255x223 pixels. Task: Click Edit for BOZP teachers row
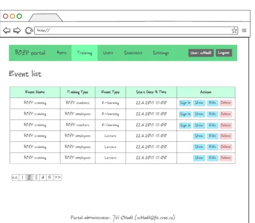point(213,126)
